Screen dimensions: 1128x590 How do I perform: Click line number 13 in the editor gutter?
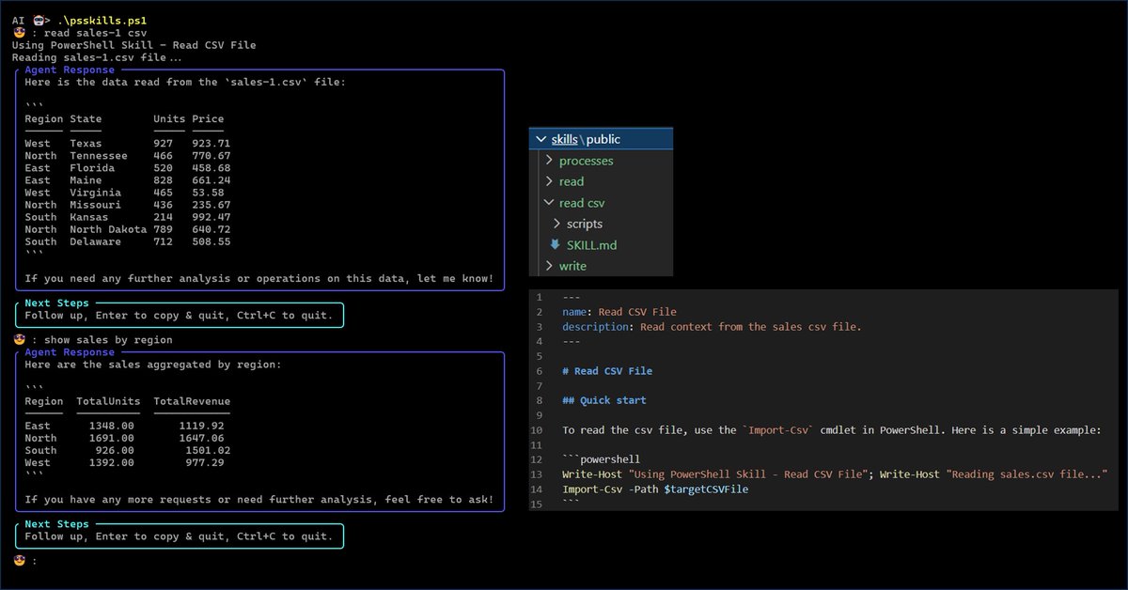pos(538,474)
